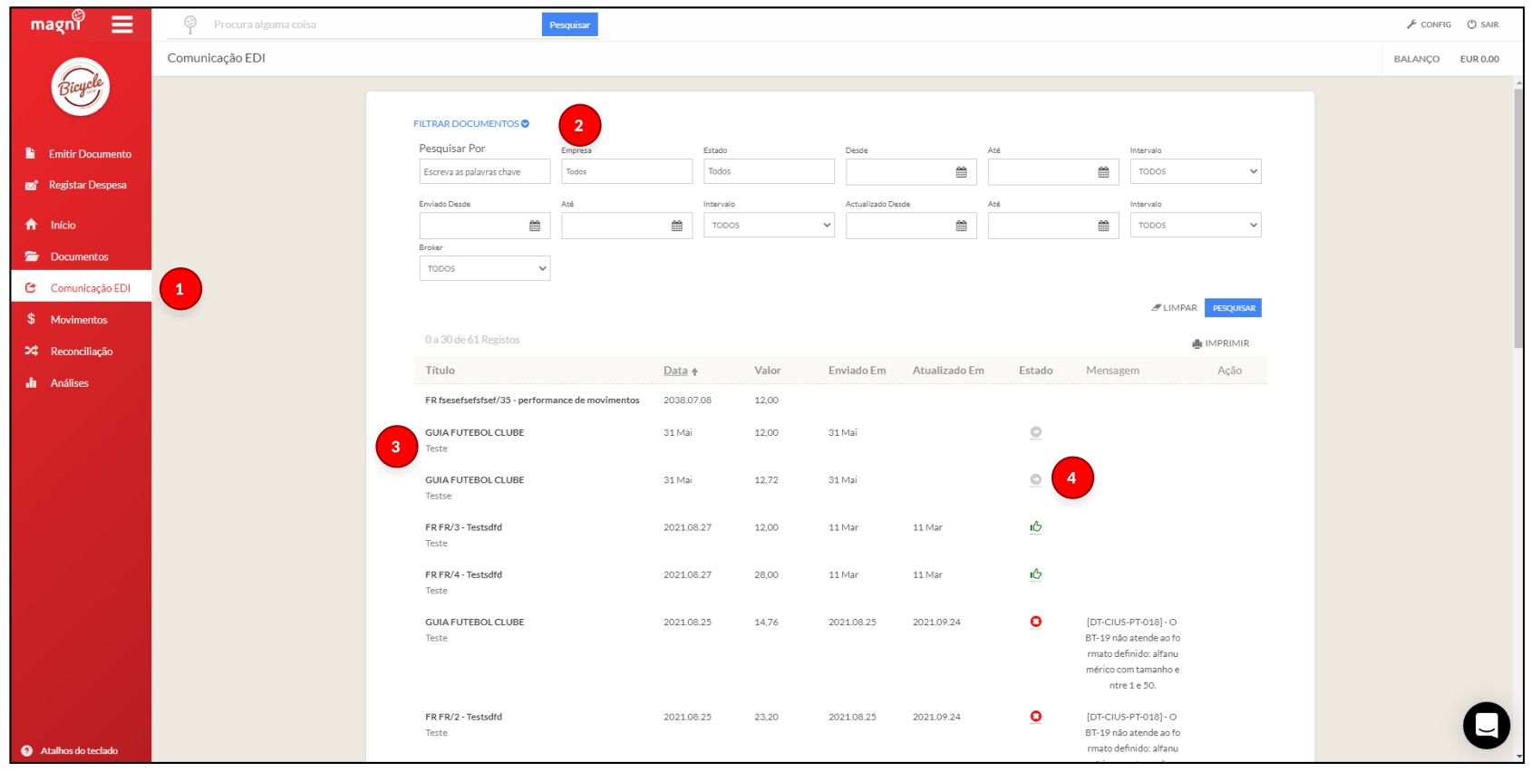Open the chat widget bubble
This screenshot has width=1531, height=772.
[1486, 725]
